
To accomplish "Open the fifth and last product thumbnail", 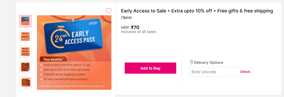I will (25, 82).
